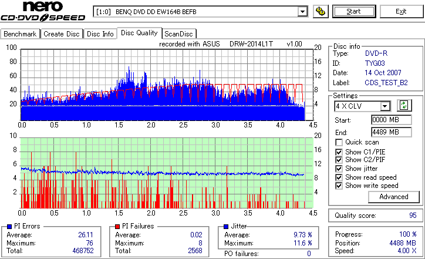The height and width of the screenshot is (259, 425).
Task: Click PI Failures average 0.02
Action: [196, 235]
